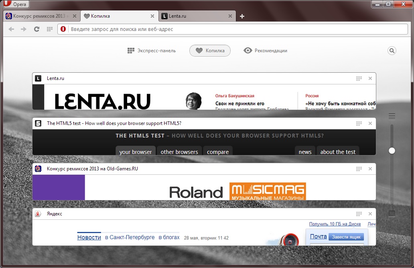Close the Конкурс ремиксов 2013 tab
Image resolution: width=414 pixels, height=268 pixels.
tap(75, 16)
